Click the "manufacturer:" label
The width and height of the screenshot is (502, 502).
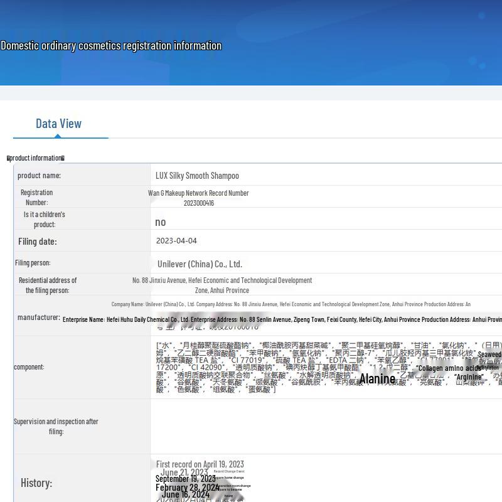click(39, 318)
